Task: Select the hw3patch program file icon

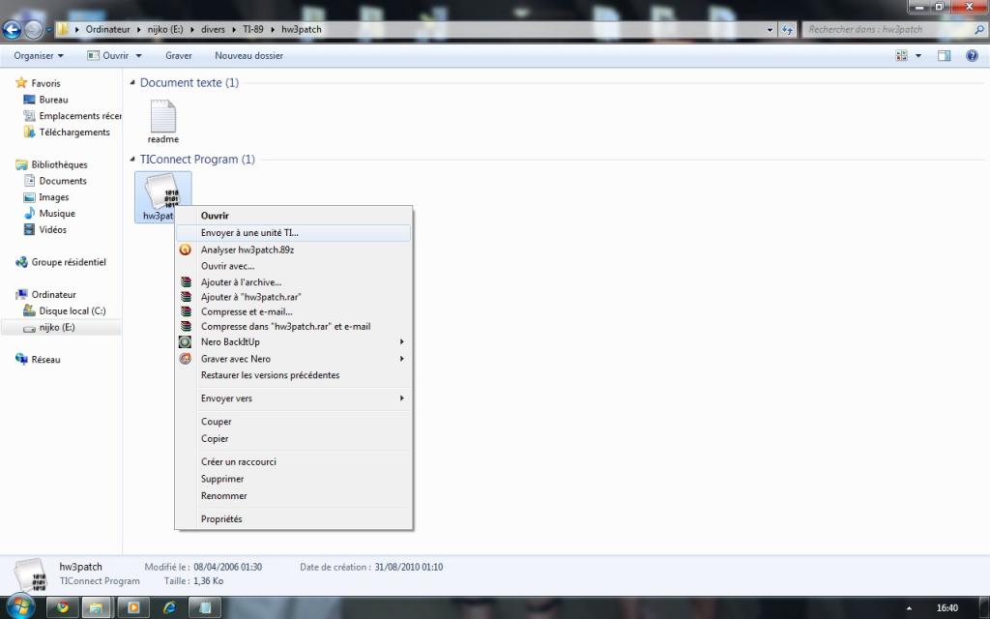Action: (x=162, y=197)
